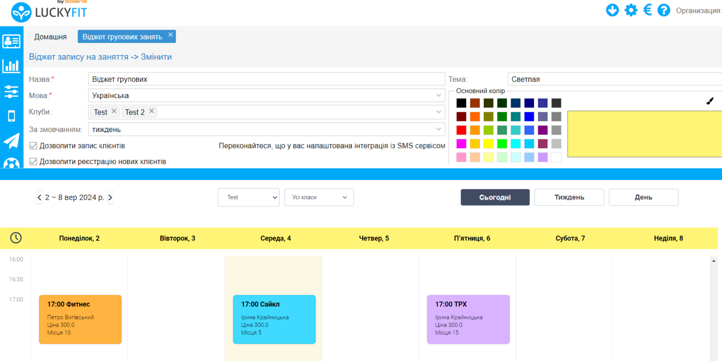Open the download arrow icon in header
Viewport: 722px width, 363px height.
coord(612,10)
